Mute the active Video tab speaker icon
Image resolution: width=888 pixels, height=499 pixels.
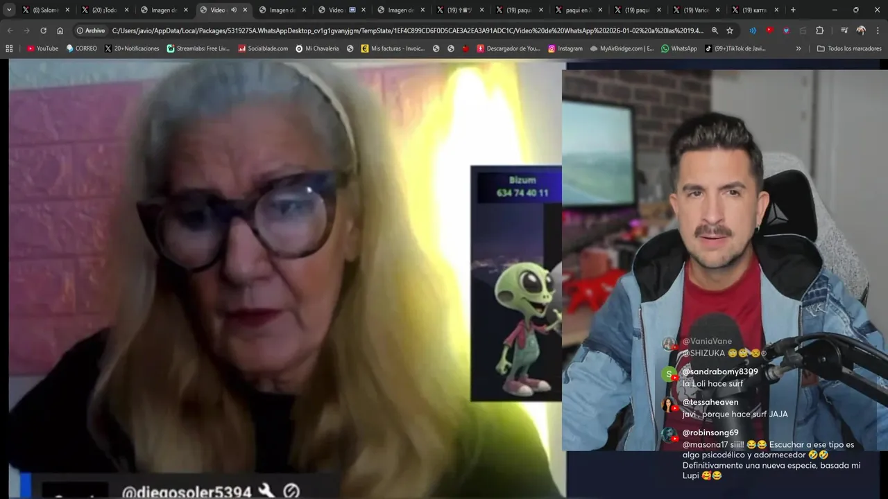[234, 10]
